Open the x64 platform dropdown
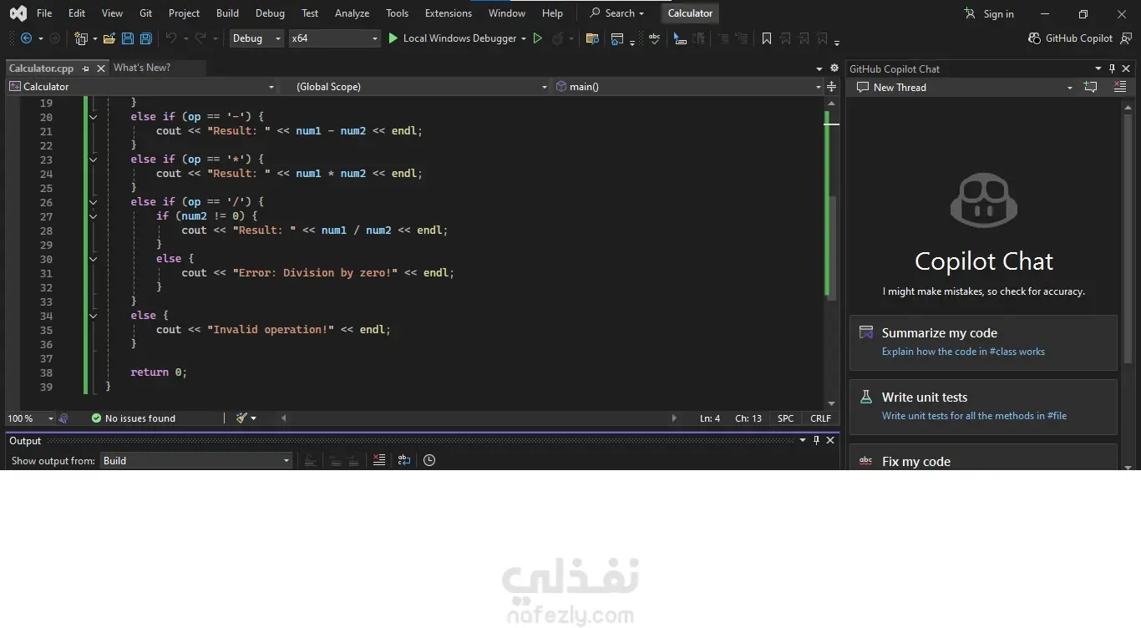The width and height of the screenshot is (1141, 628). click(334, 38)
